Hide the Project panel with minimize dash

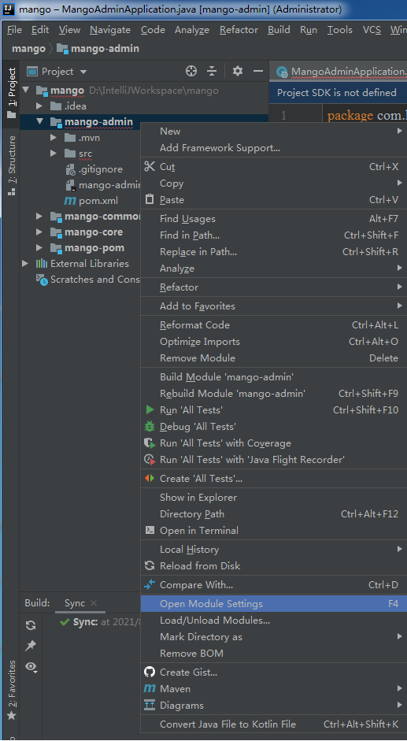tap(258, 71)
